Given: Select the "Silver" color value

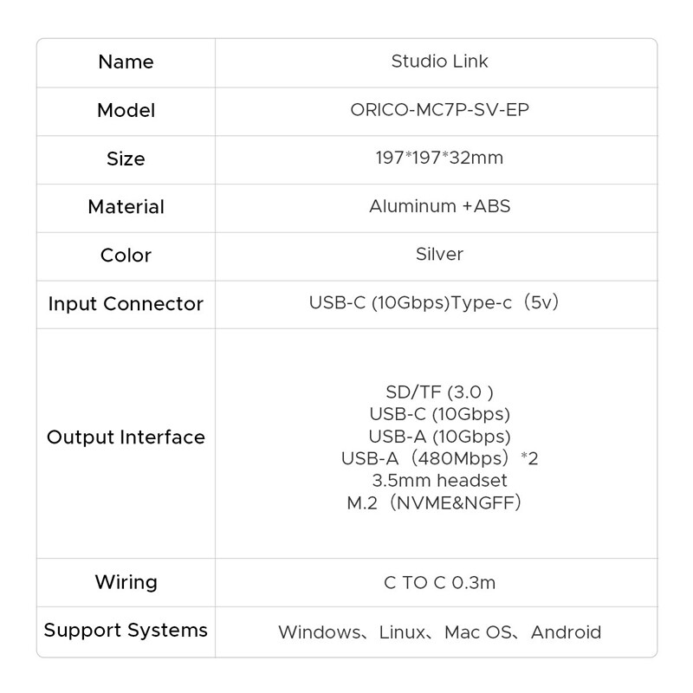Looking at the screenshot, I should [x=439, y=255].
